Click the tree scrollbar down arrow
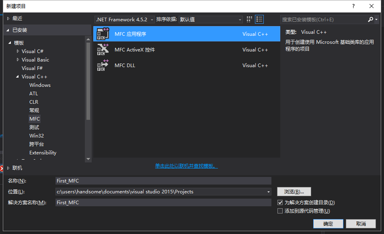This screenshot has height=234, width=384. (88, 159)
